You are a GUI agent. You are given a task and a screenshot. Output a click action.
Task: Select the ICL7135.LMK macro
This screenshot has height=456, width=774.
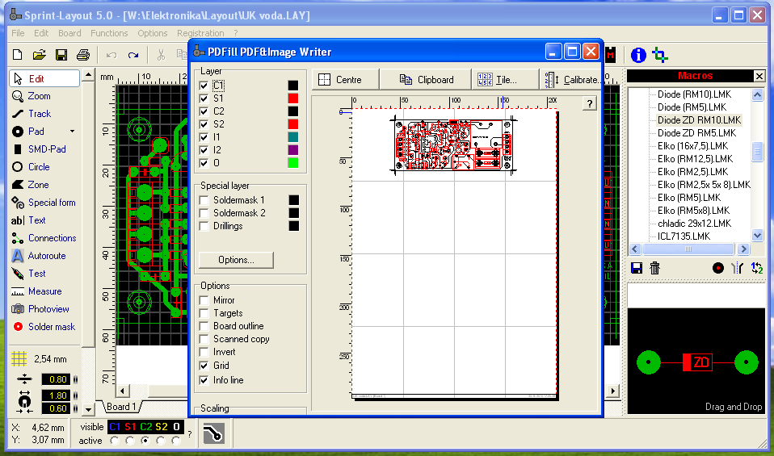684,236
